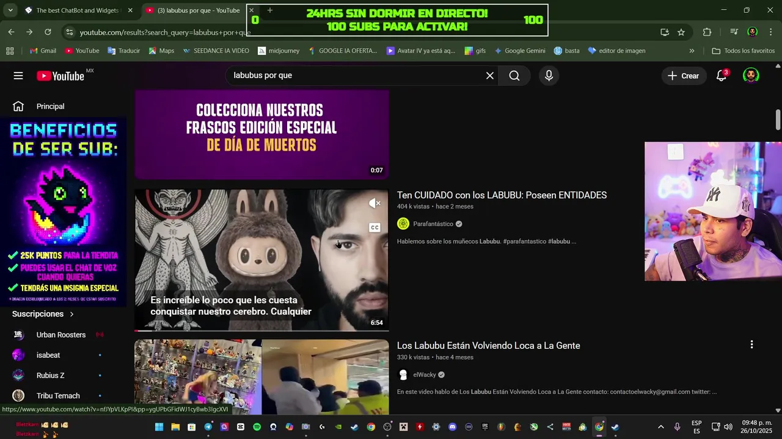The image size is (782, 439).
Task: Show hidden system tray icons
Action: [x=660, y=427]
